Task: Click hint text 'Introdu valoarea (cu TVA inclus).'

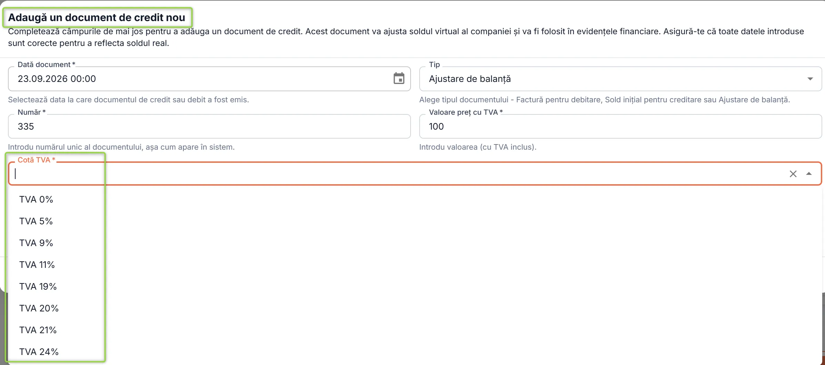Action: tap(478, 147)
